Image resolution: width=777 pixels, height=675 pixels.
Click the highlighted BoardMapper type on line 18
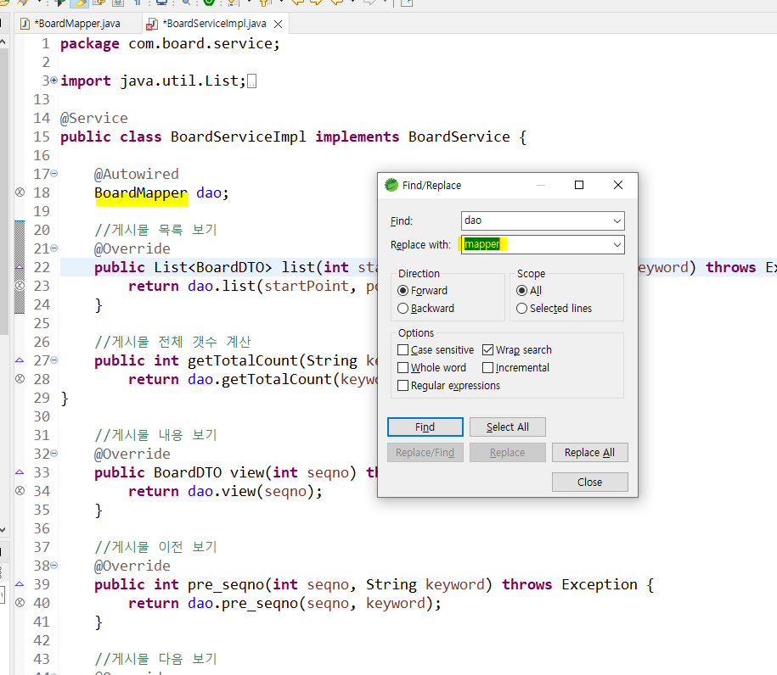click(x=141, y=193)
